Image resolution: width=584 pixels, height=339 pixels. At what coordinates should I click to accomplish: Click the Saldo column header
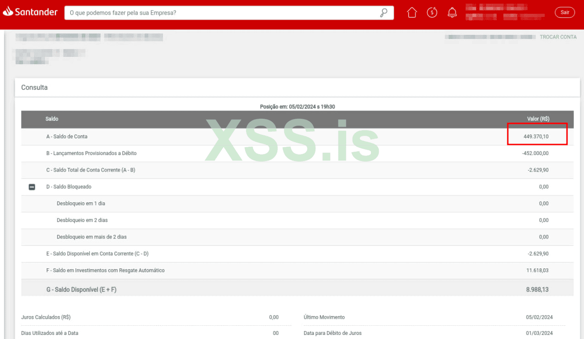click(52, 119)
